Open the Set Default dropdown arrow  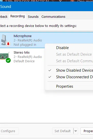point(76,131)
